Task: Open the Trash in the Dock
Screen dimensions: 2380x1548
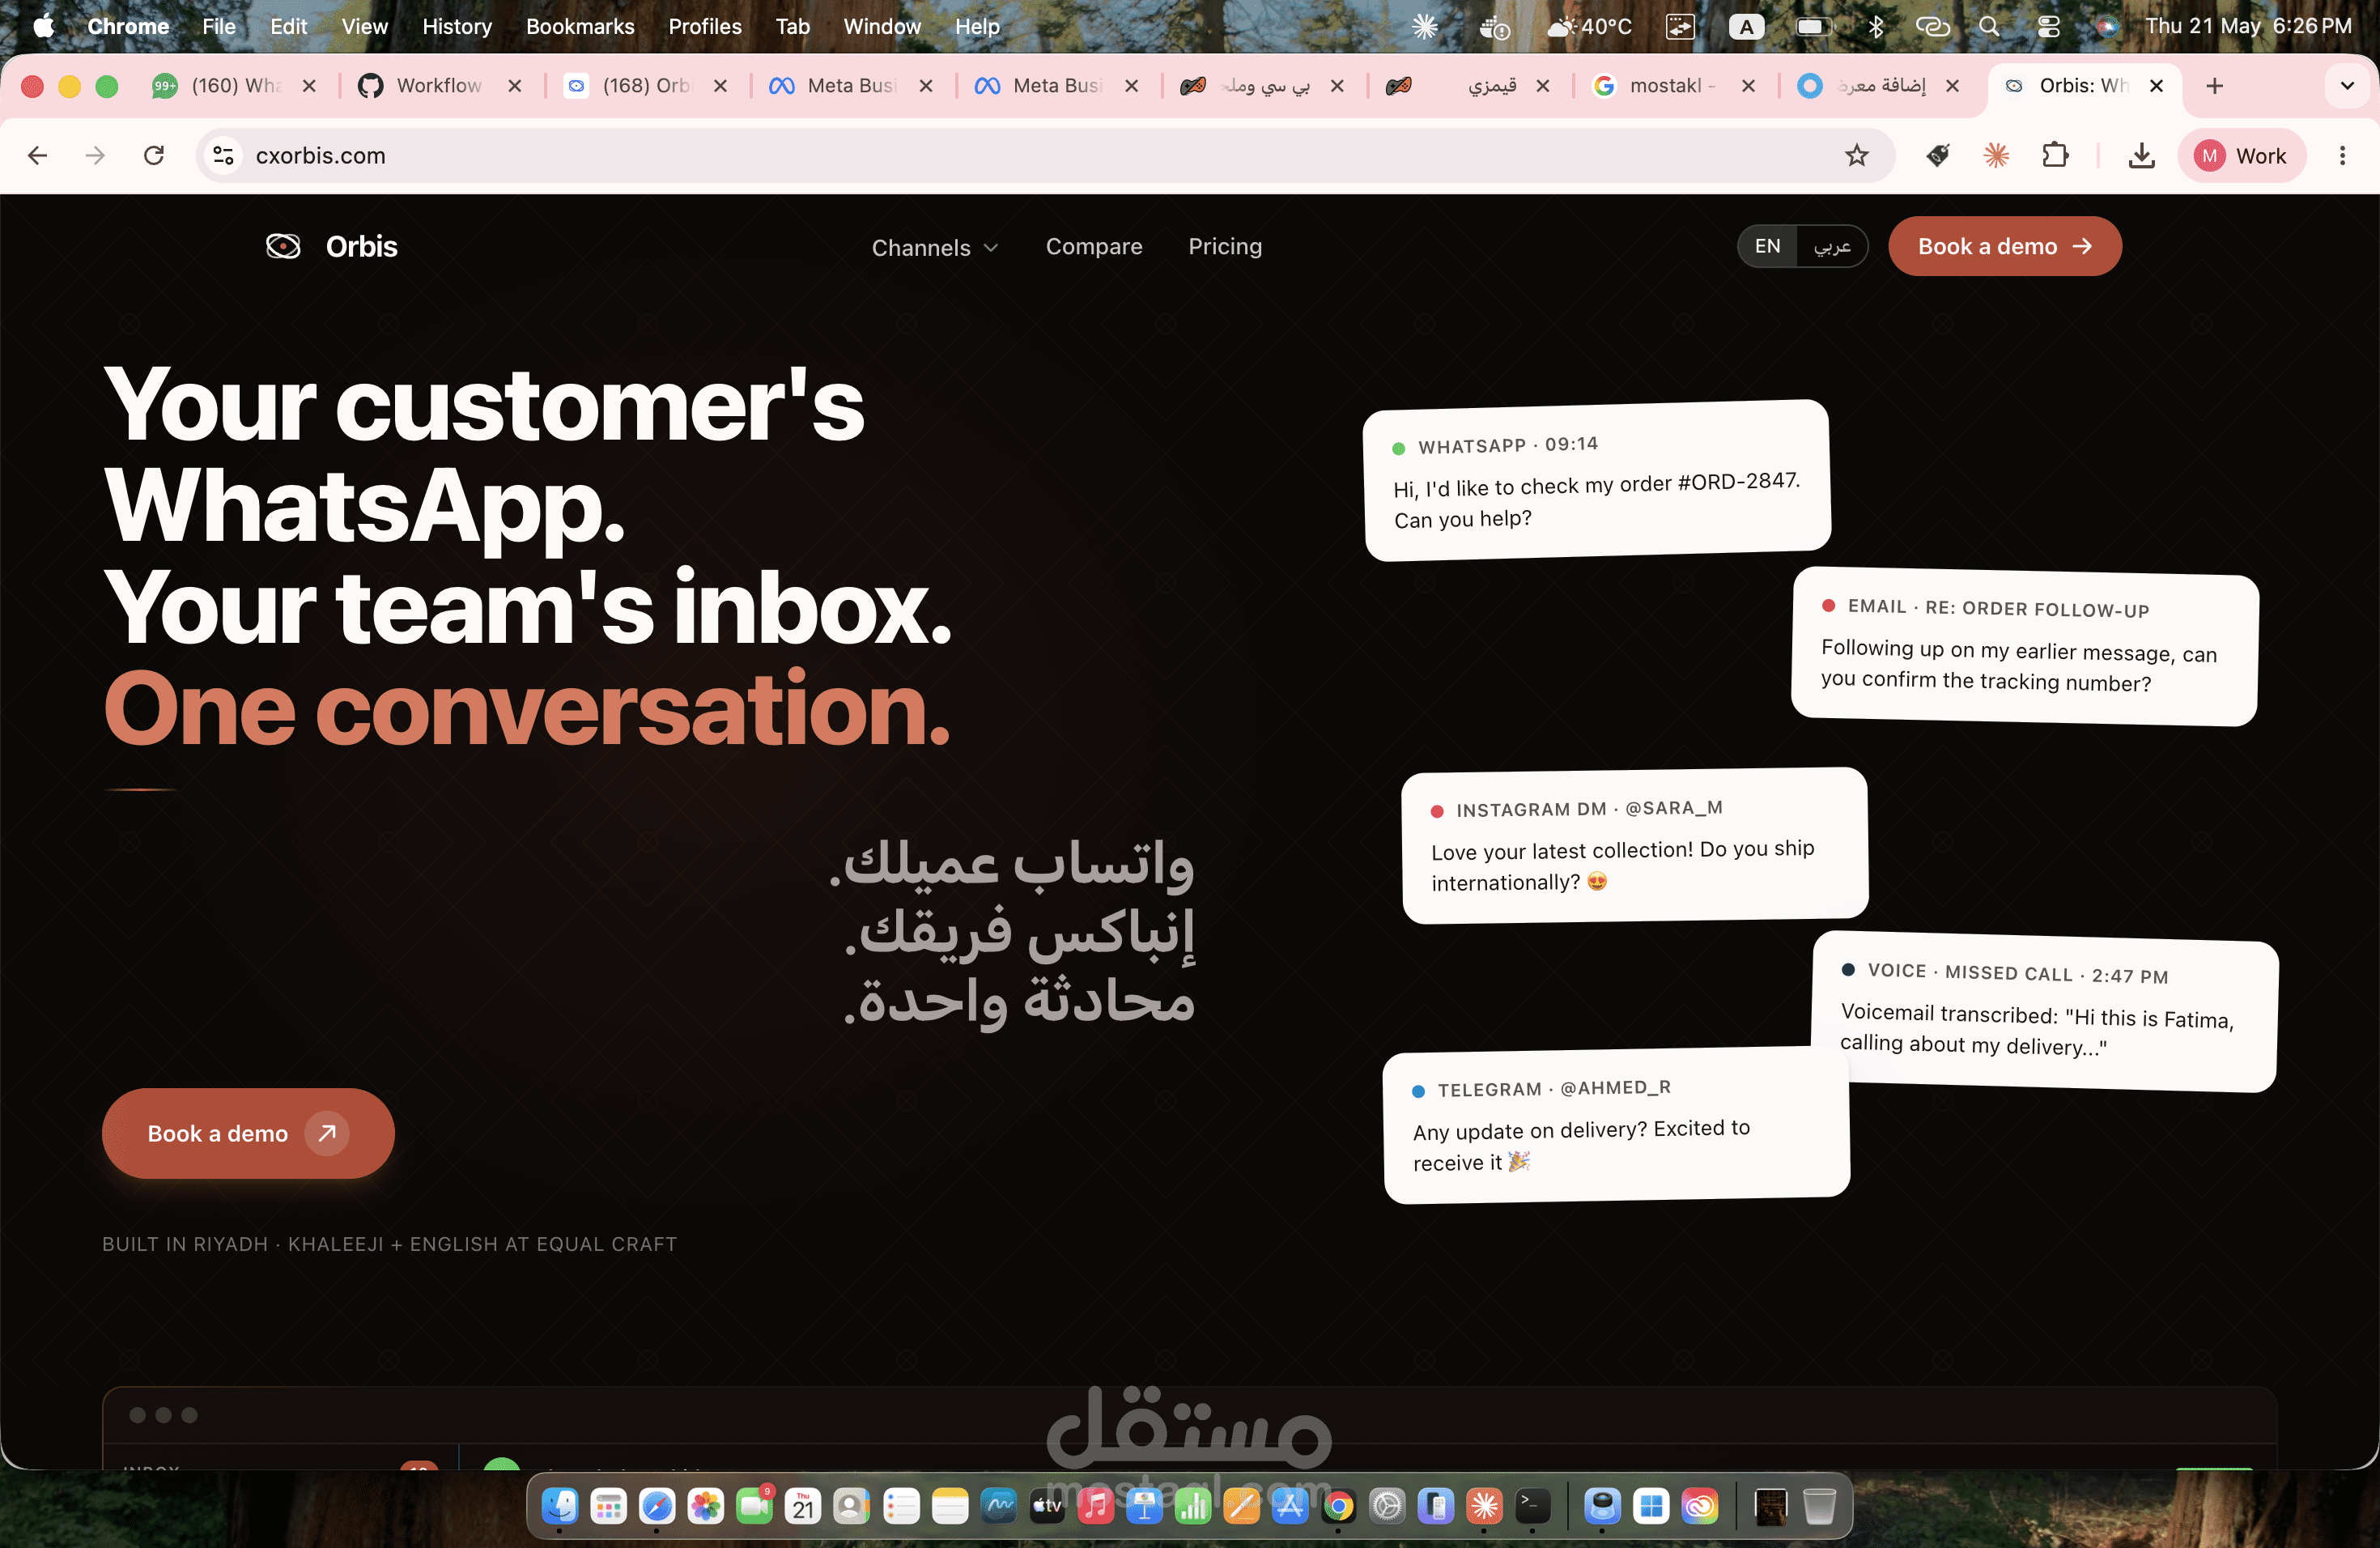Action: point(1819,1505)
